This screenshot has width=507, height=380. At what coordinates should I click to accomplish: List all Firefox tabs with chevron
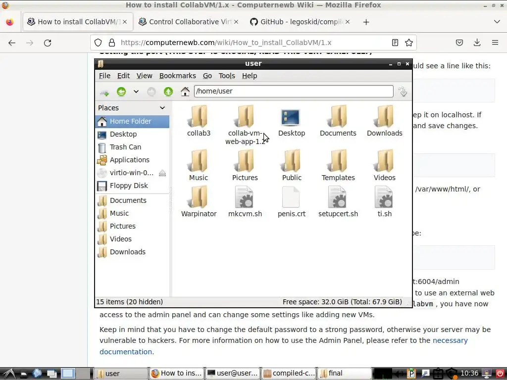point(497,22)
